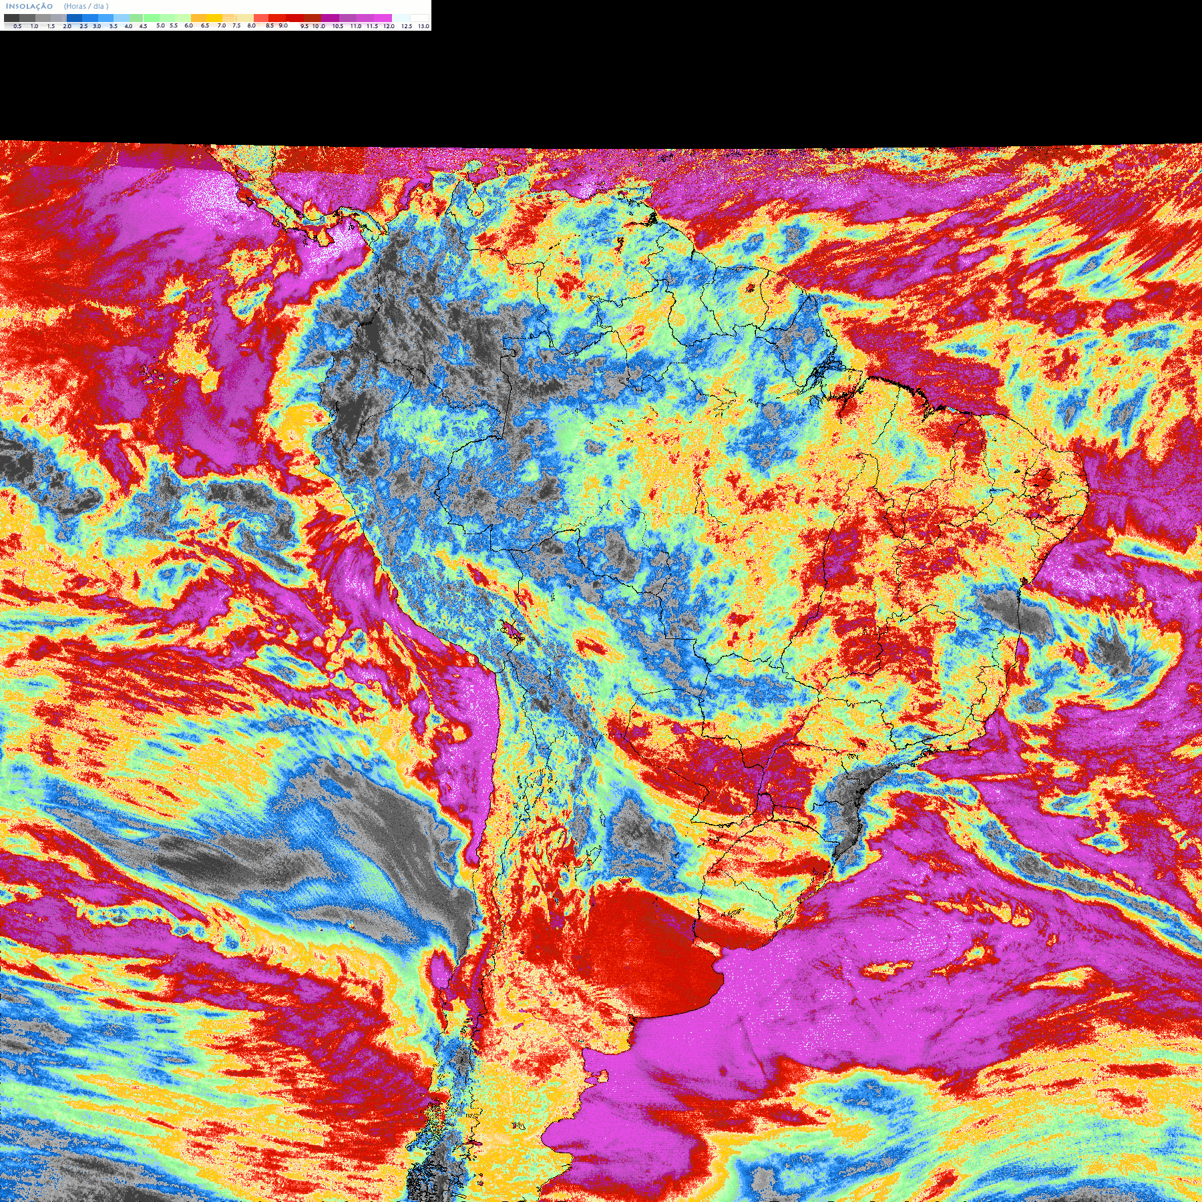Select the bright yellow swatch above 7.0
1202x1202 pixels.
click(214, 18)
